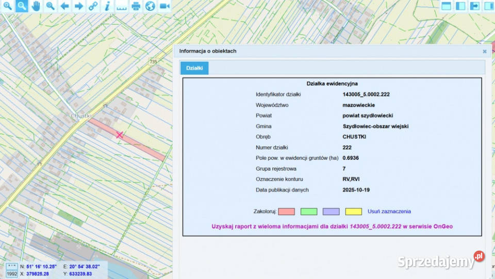The width and height of the screenshot is (495, 279).
Task: Print the map with printer icon
Action: 136,6
